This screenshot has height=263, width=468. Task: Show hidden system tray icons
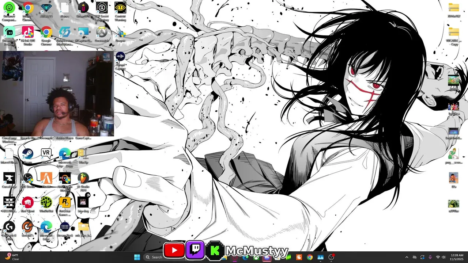click(x=407, y=257)
